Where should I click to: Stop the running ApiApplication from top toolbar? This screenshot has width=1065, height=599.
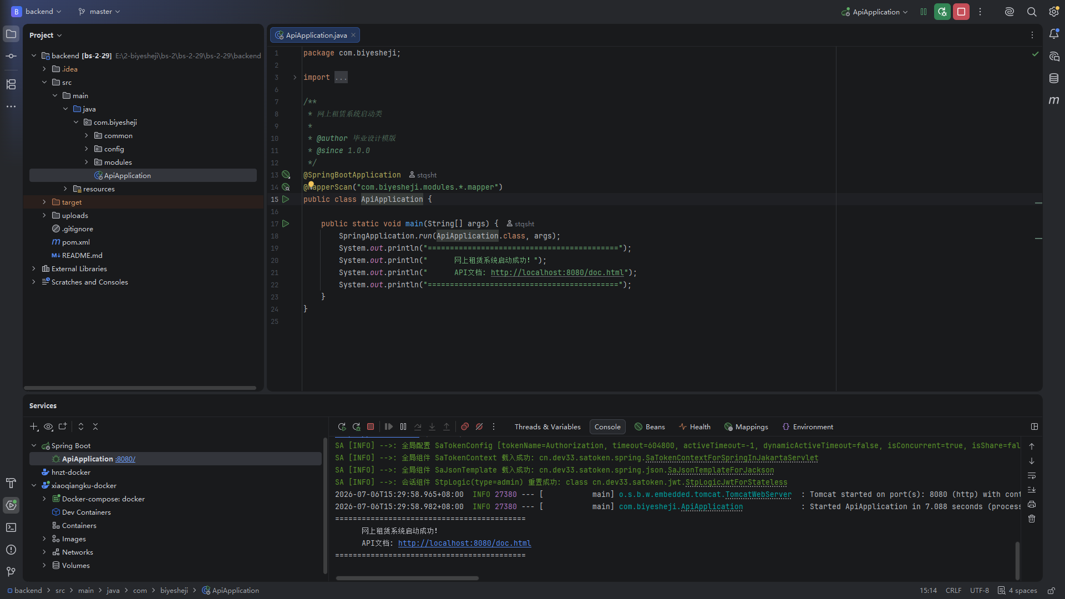(x=961, y=12)
